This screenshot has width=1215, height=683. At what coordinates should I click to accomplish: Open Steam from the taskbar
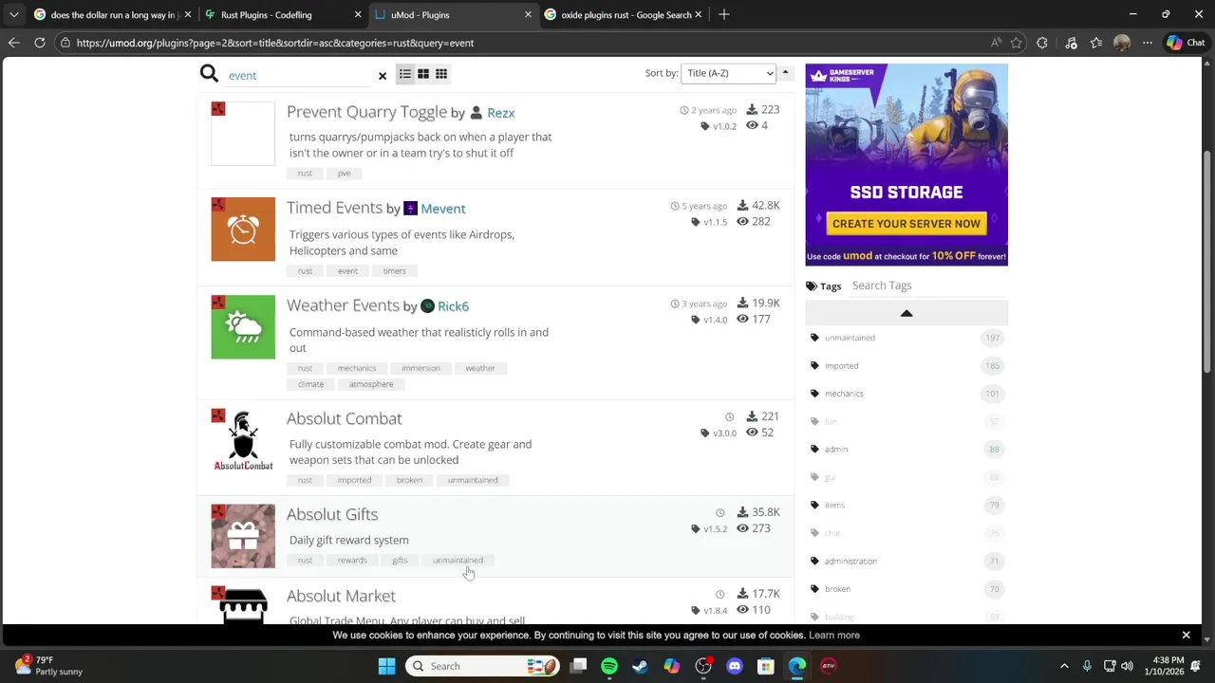click(641, 666)
